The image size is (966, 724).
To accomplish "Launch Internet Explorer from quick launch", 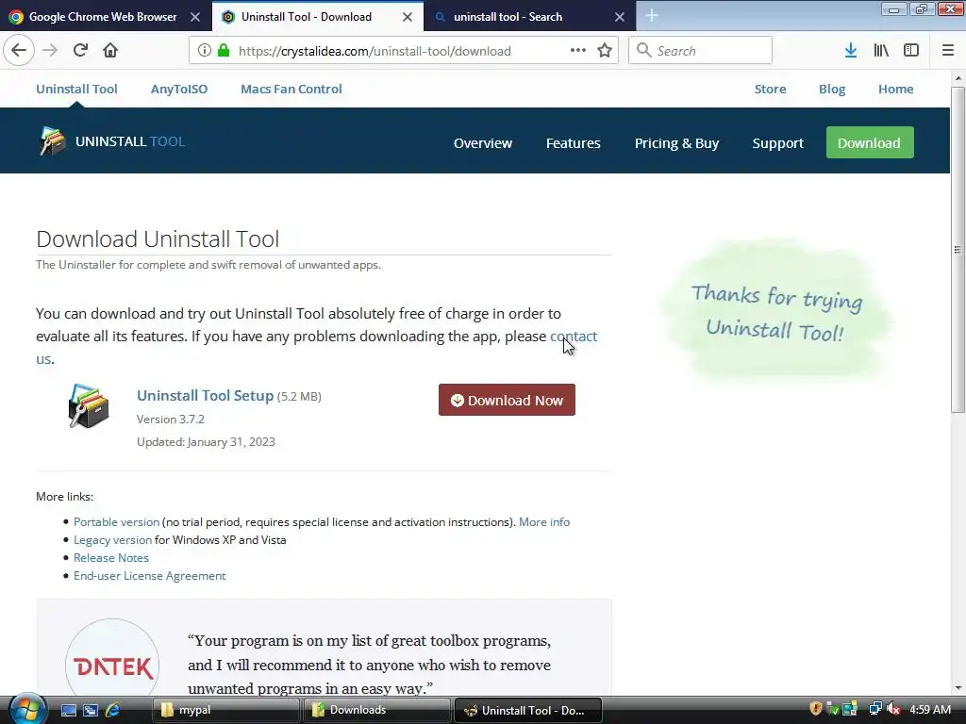I will pyautogui.click(x=112, y=710).
